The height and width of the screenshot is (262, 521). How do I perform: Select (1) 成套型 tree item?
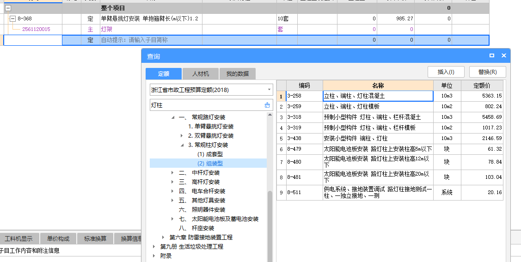pyautogui.click(x=210, y=154)
